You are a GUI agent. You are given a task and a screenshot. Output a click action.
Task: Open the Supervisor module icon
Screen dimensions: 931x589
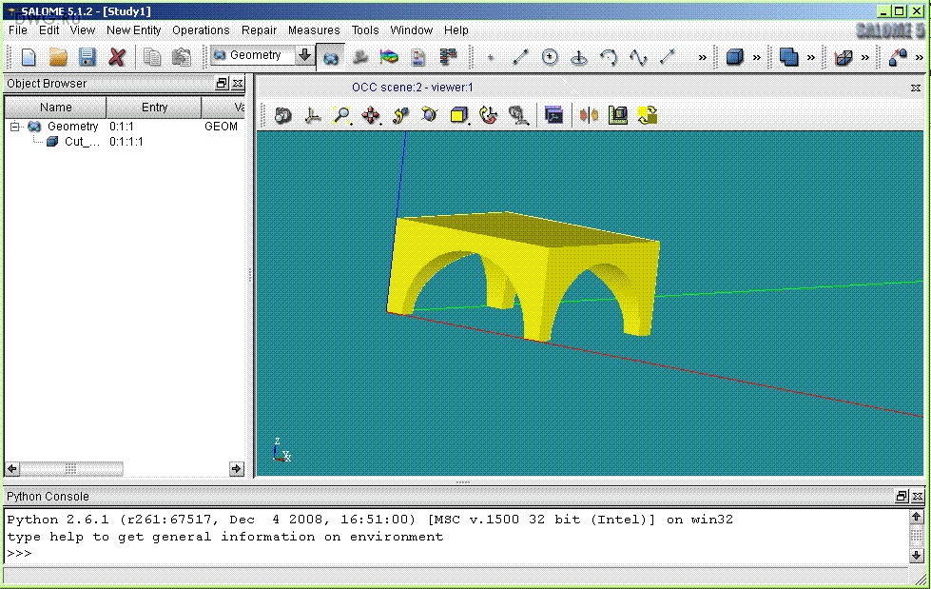coord(448,57)
